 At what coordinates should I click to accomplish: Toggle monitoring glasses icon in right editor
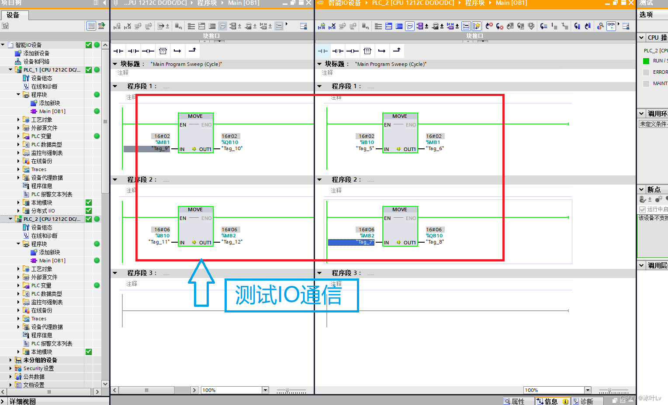point(611,26)
